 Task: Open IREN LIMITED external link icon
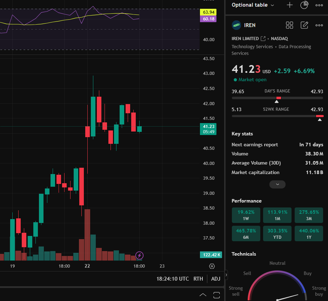[263, 39]
